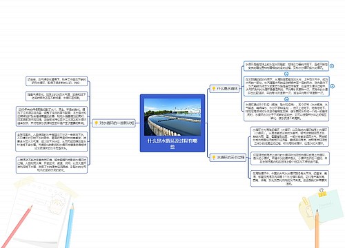Select the first leaf note under 水循环的三个过程

point(290,136)
